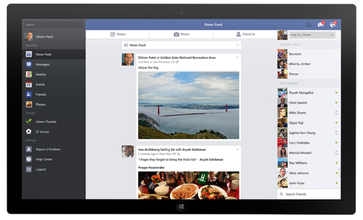Viewport: 363px width, 220px height.
Task: Open the friend requests icon in header
Action: pyautogui.click(x=309, y=24)
